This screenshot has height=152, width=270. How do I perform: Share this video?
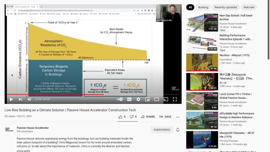coord(148,117)
